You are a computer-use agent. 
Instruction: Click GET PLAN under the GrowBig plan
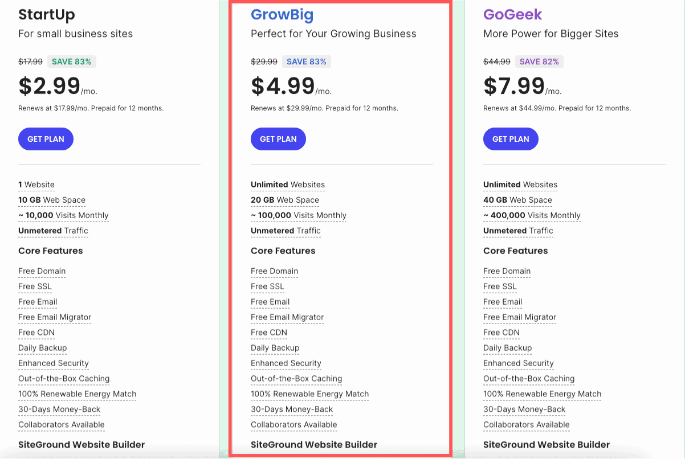[x=278, y=139]
